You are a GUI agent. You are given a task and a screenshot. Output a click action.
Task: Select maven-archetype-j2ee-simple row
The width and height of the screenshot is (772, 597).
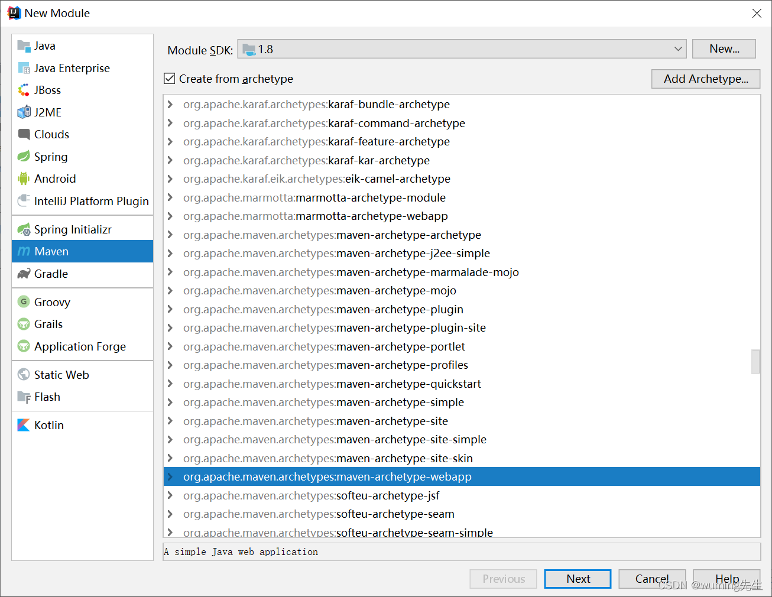pyautogui.click(x=462, y=254)
